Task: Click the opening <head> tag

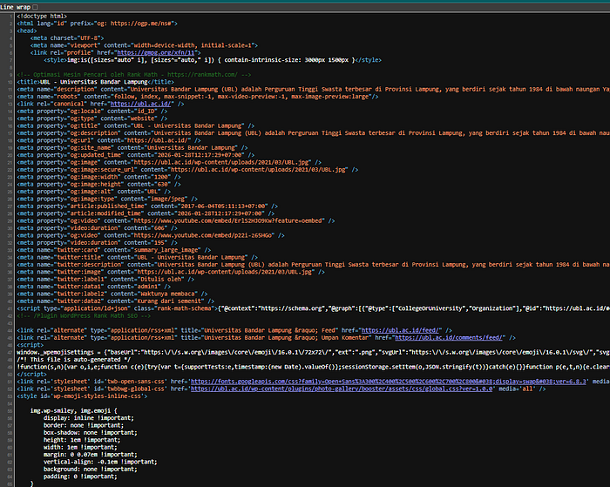Action: [27, 31]
